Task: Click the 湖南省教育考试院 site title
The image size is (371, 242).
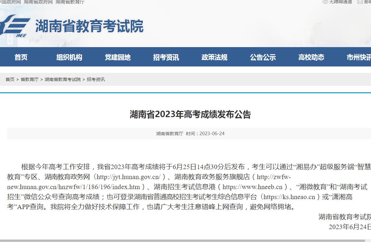Action: tap(89, 26)
